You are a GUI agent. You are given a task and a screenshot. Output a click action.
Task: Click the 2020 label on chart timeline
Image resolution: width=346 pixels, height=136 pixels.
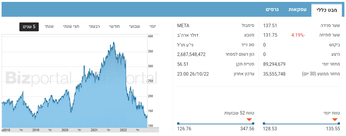click(x=64, y=130)
